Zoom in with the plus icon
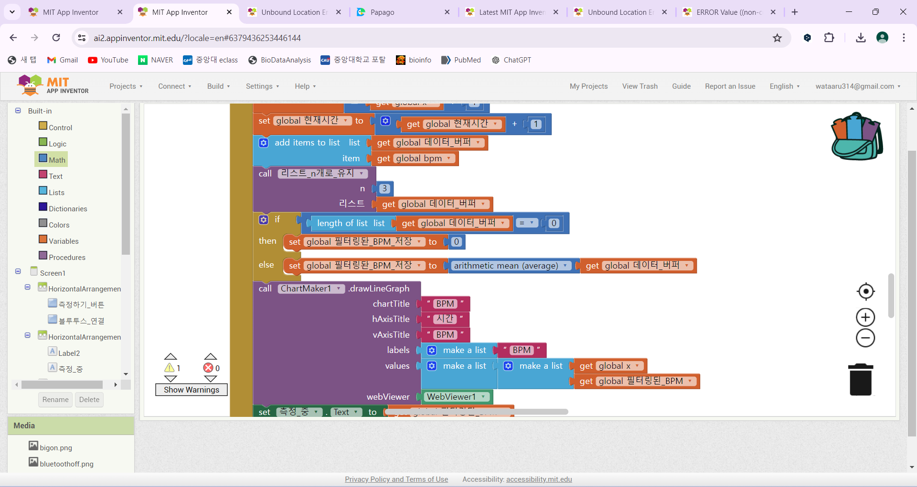The image size is (917, 487). [865, 317]
